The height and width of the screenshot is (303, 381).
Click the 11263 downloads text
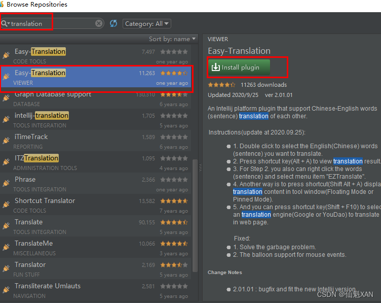point(263,85)
